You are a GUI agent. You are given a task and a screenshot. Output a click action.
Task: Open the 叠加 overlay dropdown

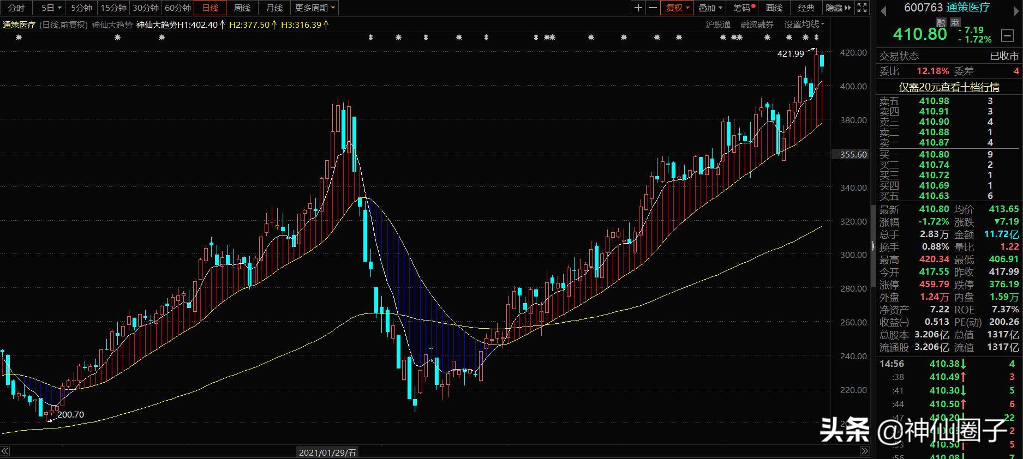tap(710, 8)
